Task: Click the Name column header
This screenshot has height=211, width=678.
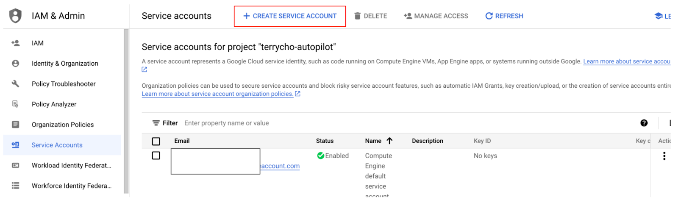Action: [373, 141]
